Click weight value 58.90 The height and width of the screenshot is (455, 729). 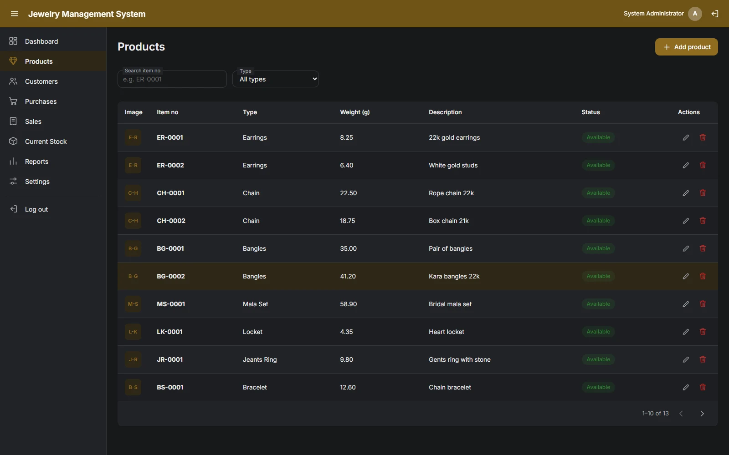pos(348,304)
